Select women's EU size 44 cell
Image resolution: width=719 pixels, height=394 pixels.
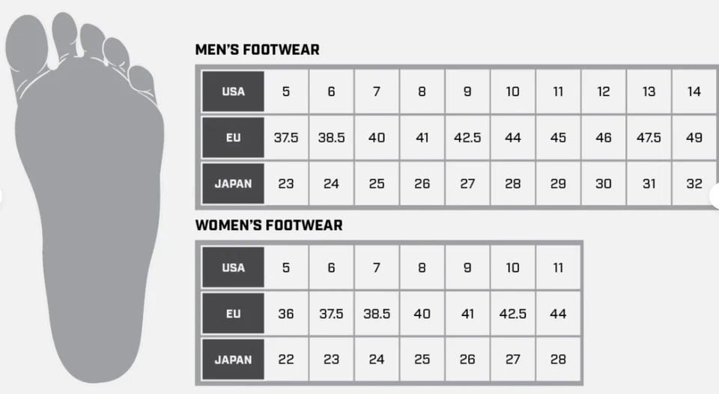558,314
